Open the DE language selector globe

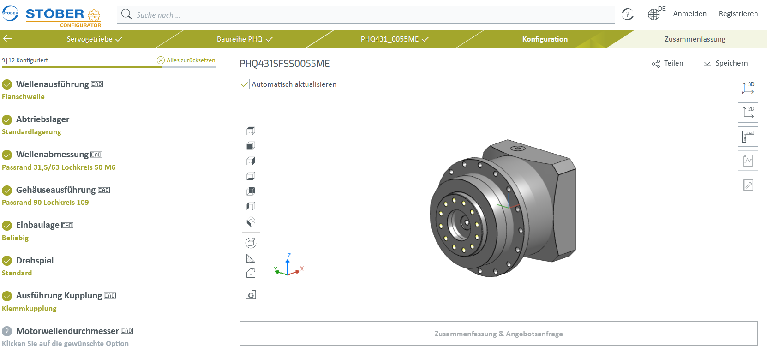pyautogui.click(x=654, y=14)
